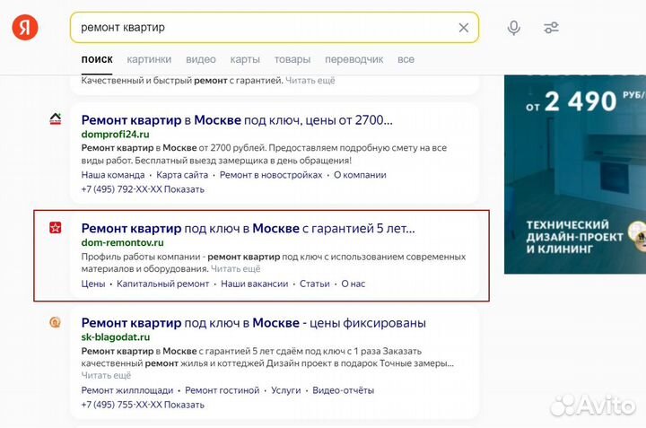Open the Статьи sitelink
Screen dimensions: 646x428
click(x=314, y=284)
